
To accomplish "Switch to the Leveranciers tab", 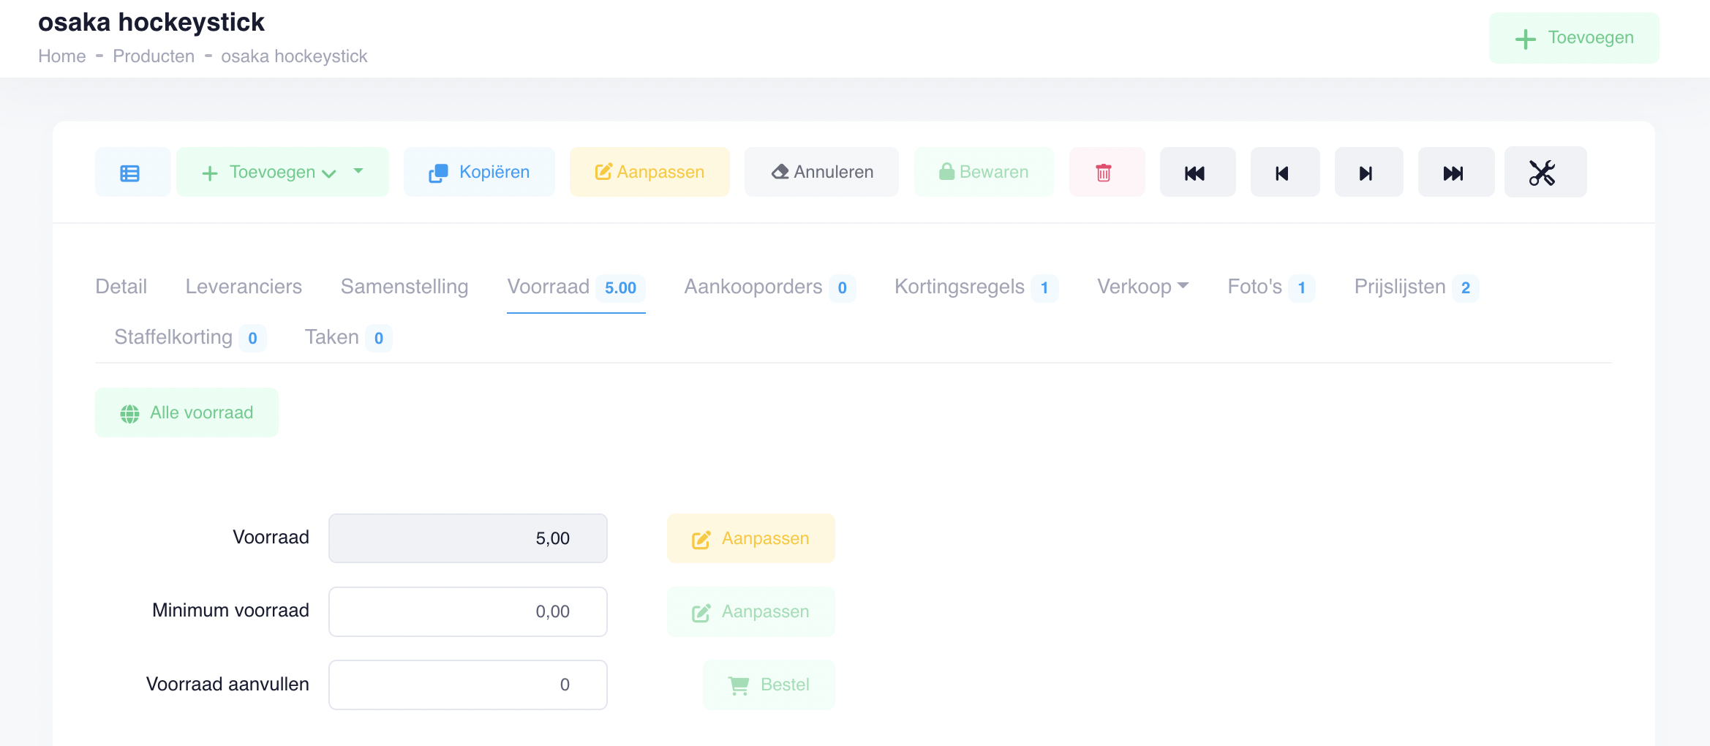I will pyautogui.click(x=244, y=287).
